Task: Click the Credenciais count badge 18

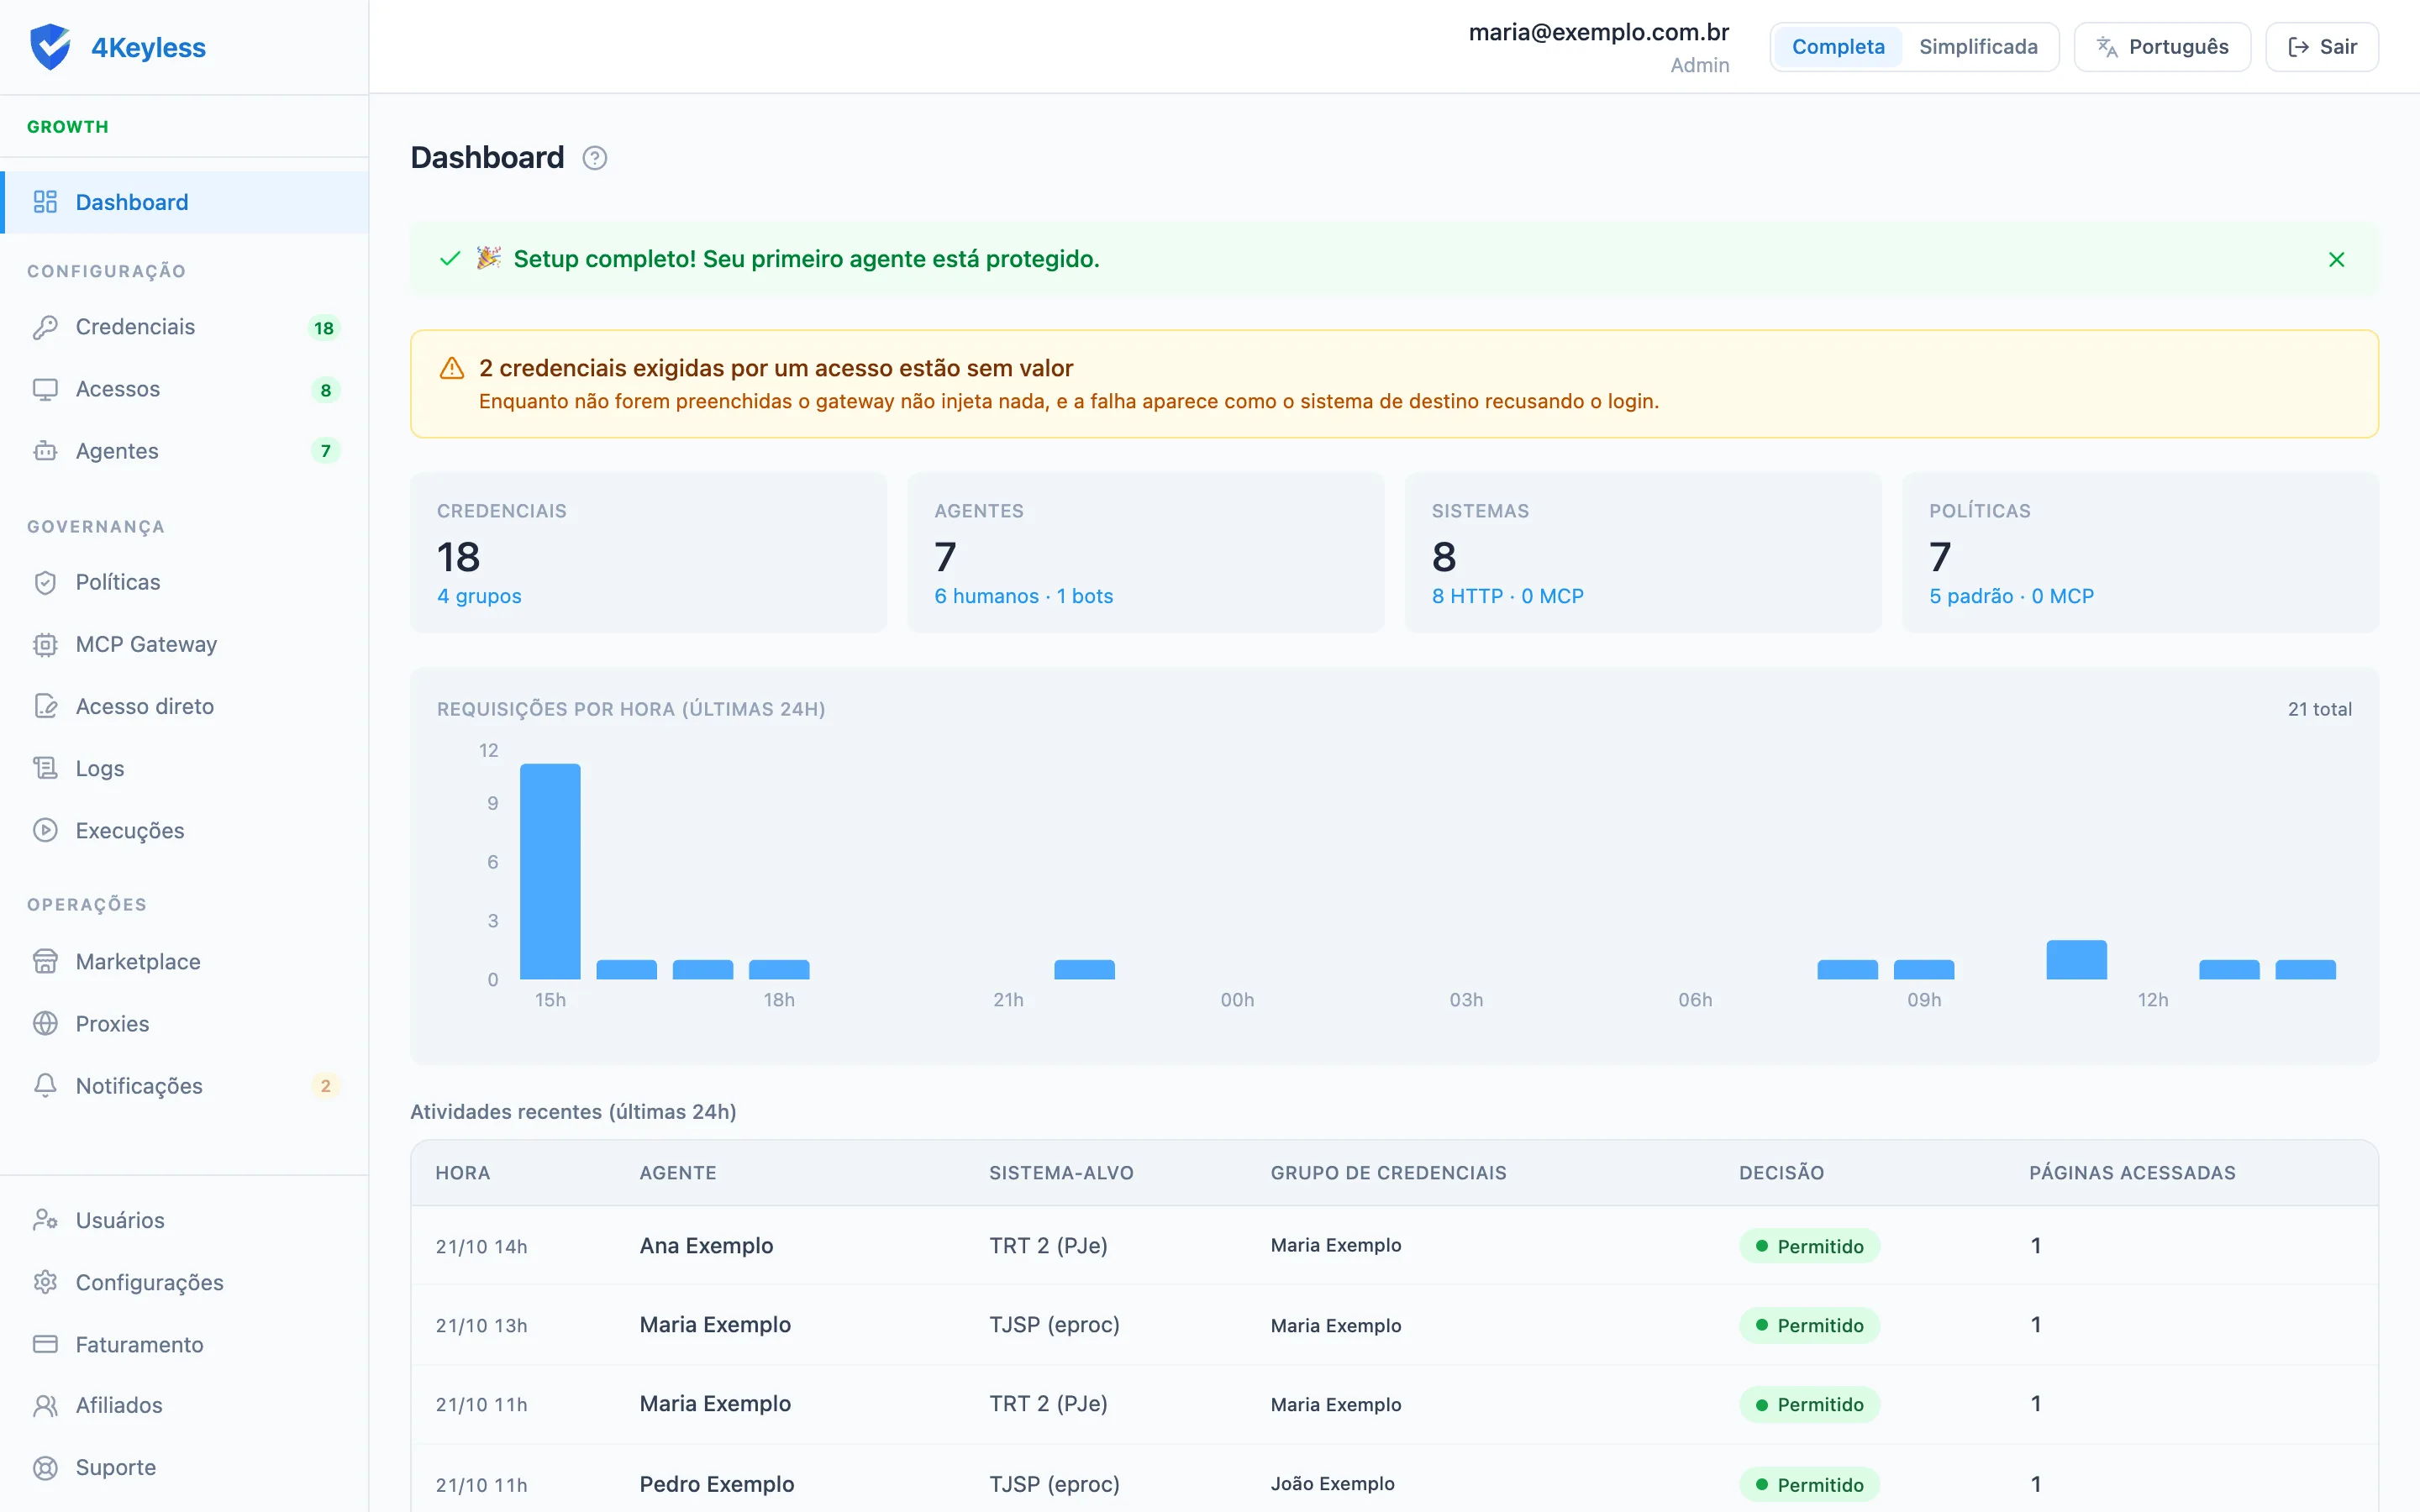Action: click(324, 328)
